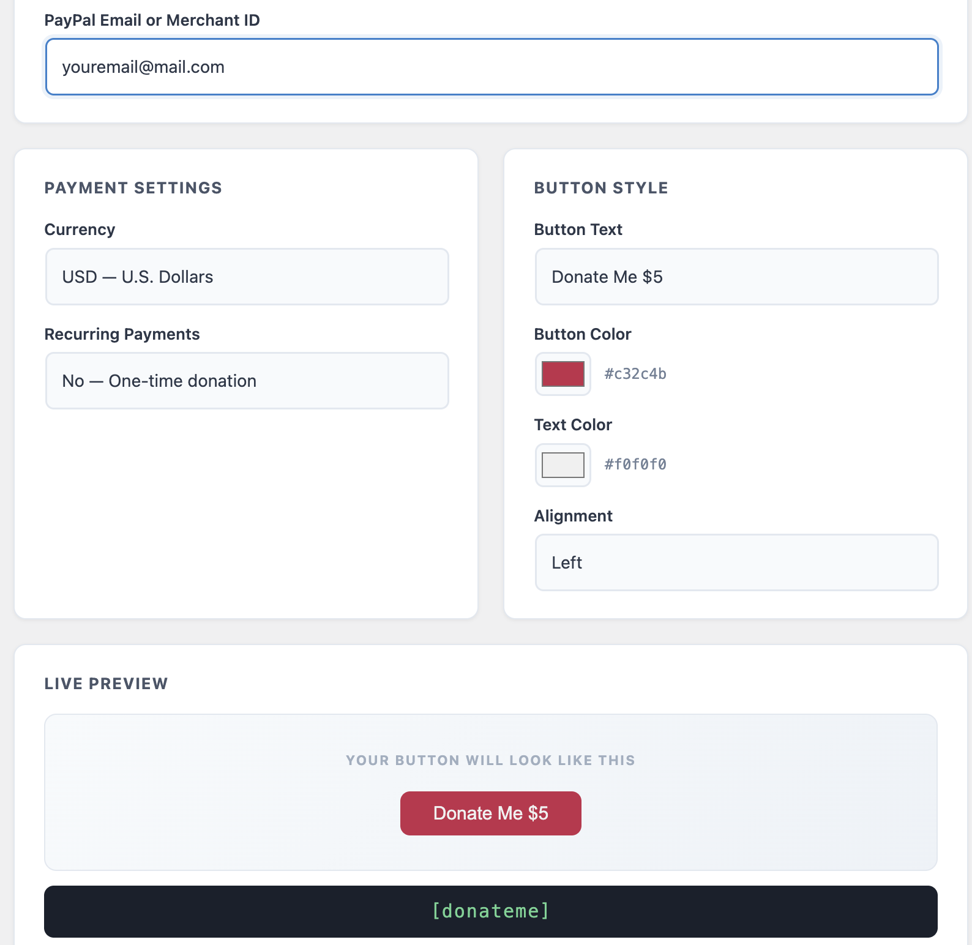The image size is (972, 945).
Task: Click the Currency field label
Action: click(x=80, y=230)
